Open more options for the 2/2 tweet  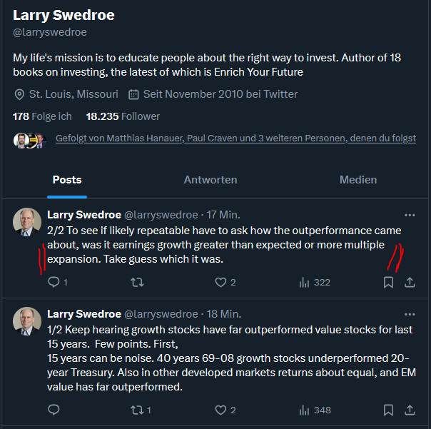[410, 214]
